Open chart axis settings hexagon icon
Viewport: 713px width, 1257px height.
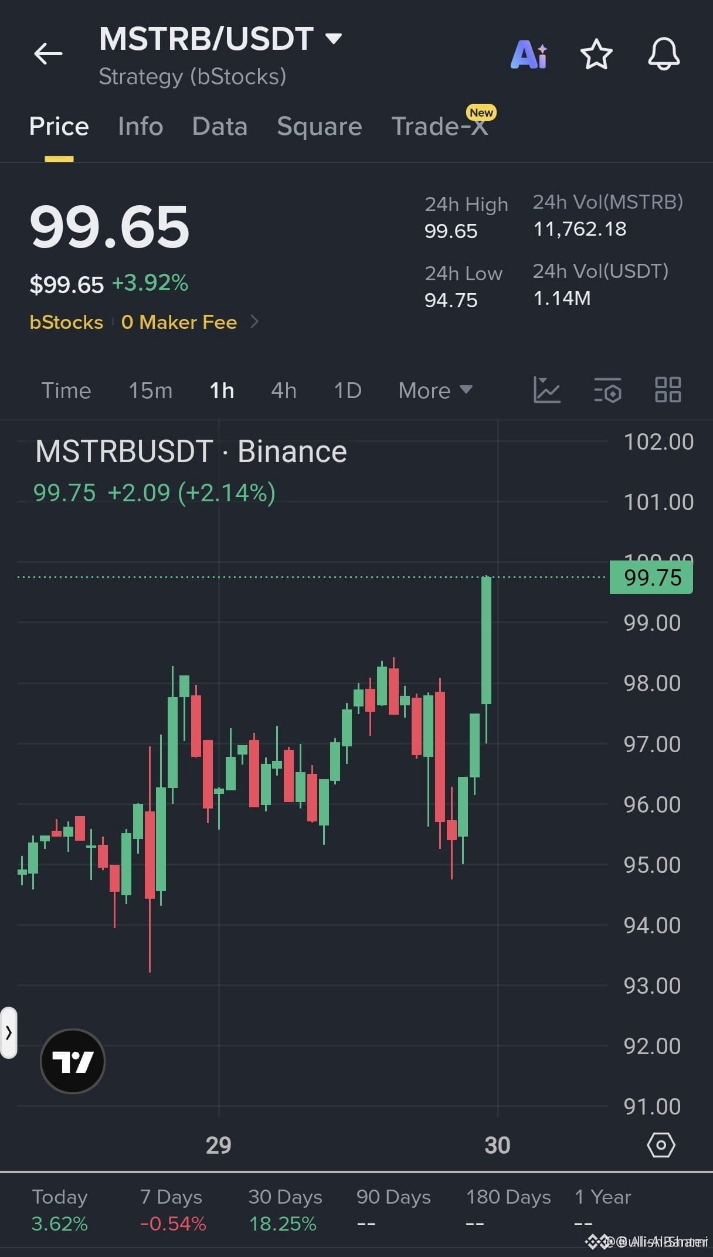click(x=661, y=1144)
